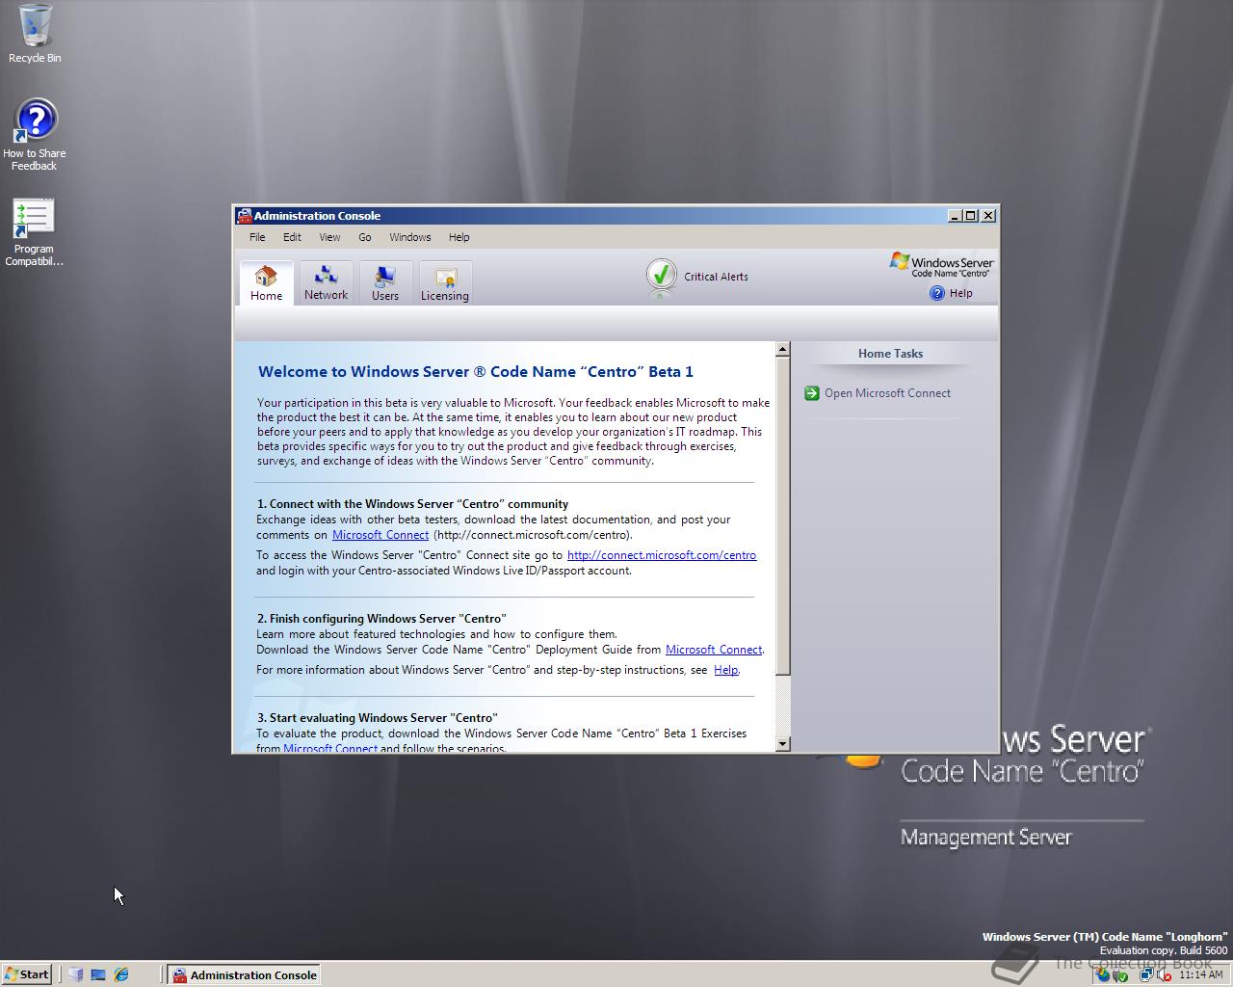
Task: Open the View menu
Action: 329,237
